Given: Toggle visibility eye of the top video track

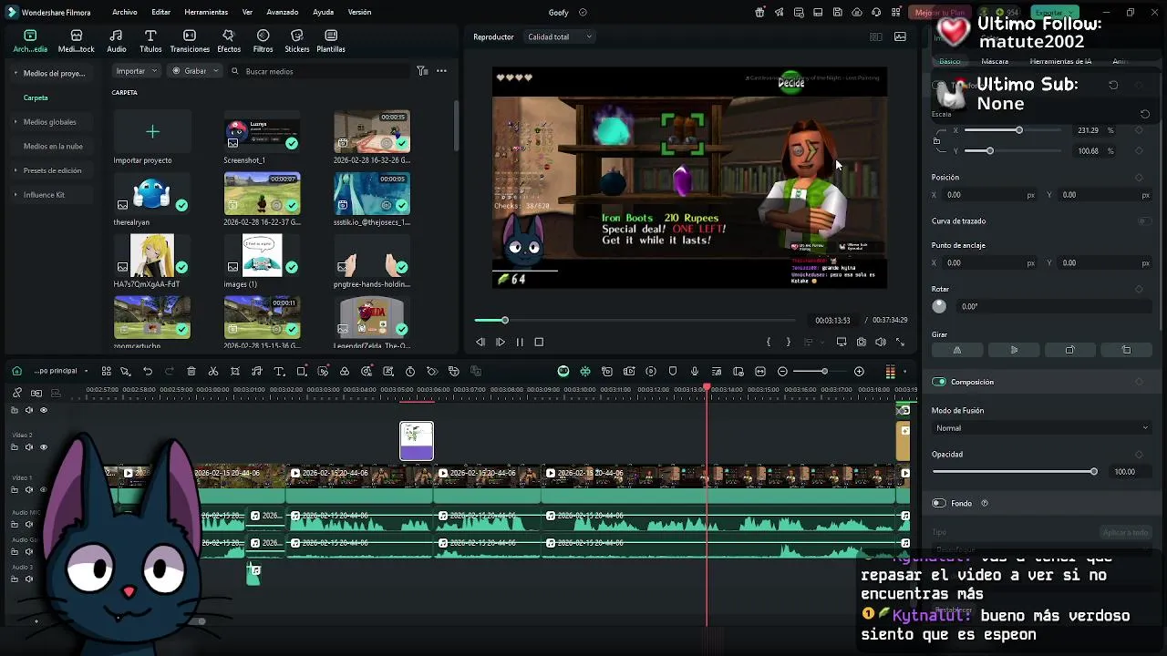Looking at the screenshot, I should pyautogui.click(x=43, y=410).
